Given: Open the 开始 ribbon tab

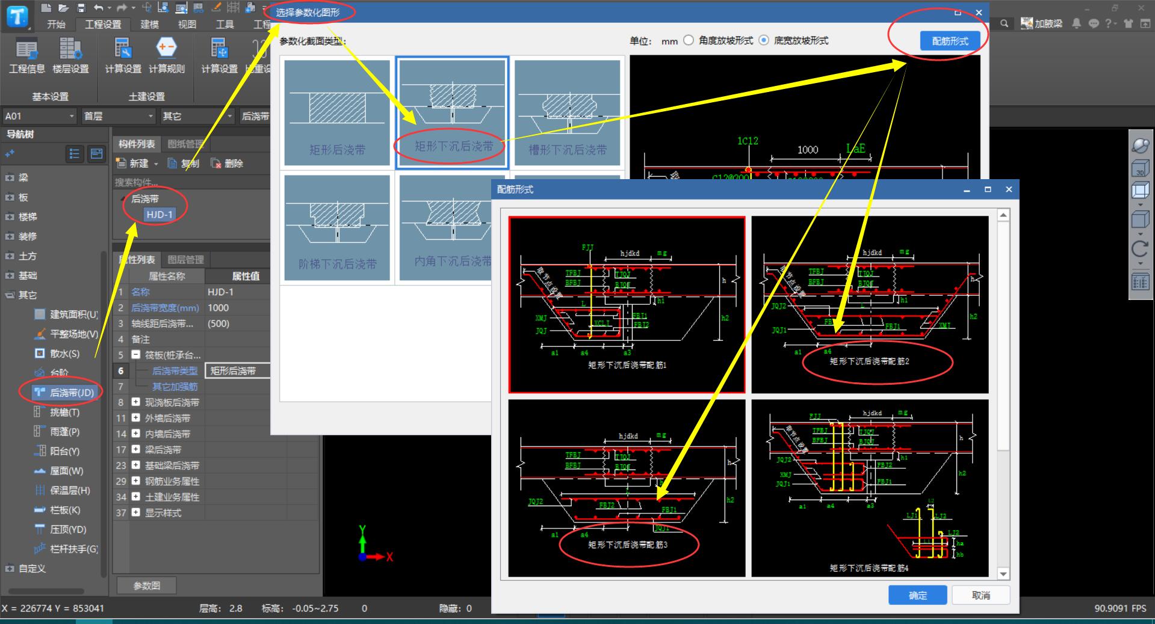Looking at the screenshot, I should click(56, 24).
